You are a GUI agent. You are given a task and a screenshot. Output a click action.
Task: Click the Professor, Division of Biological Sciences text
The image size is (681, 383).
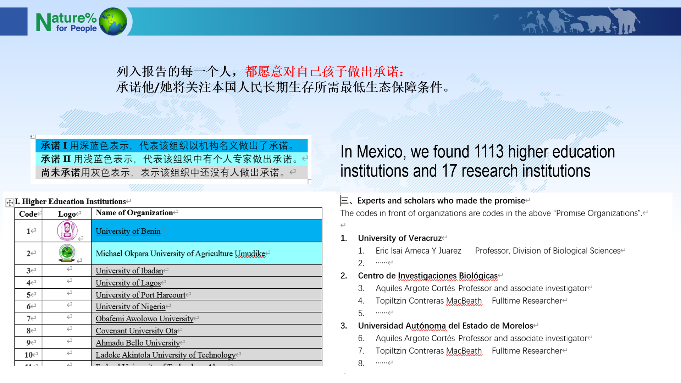548,251
